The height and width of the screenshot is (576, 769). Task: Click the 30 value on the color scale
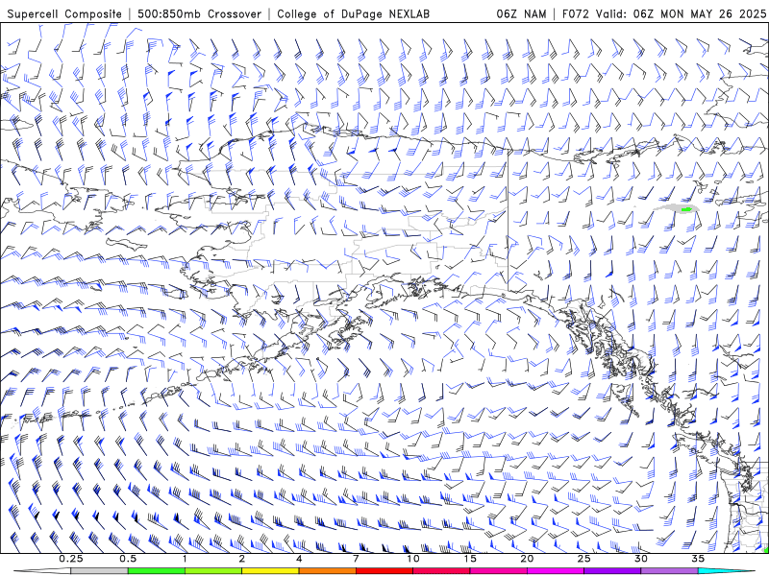640,559
